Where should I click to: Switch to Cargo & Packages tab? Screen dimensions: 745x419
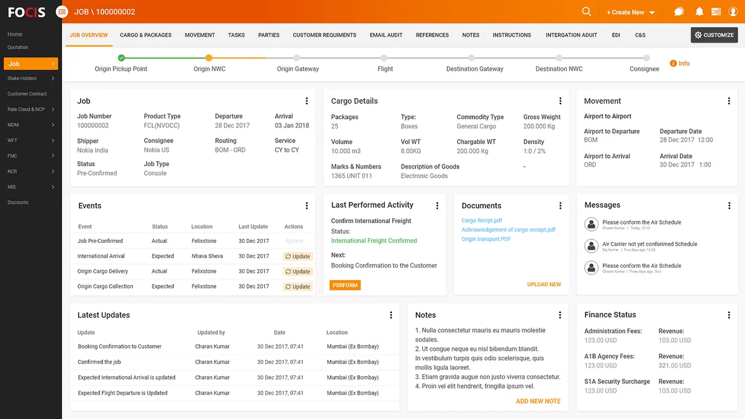146,35
